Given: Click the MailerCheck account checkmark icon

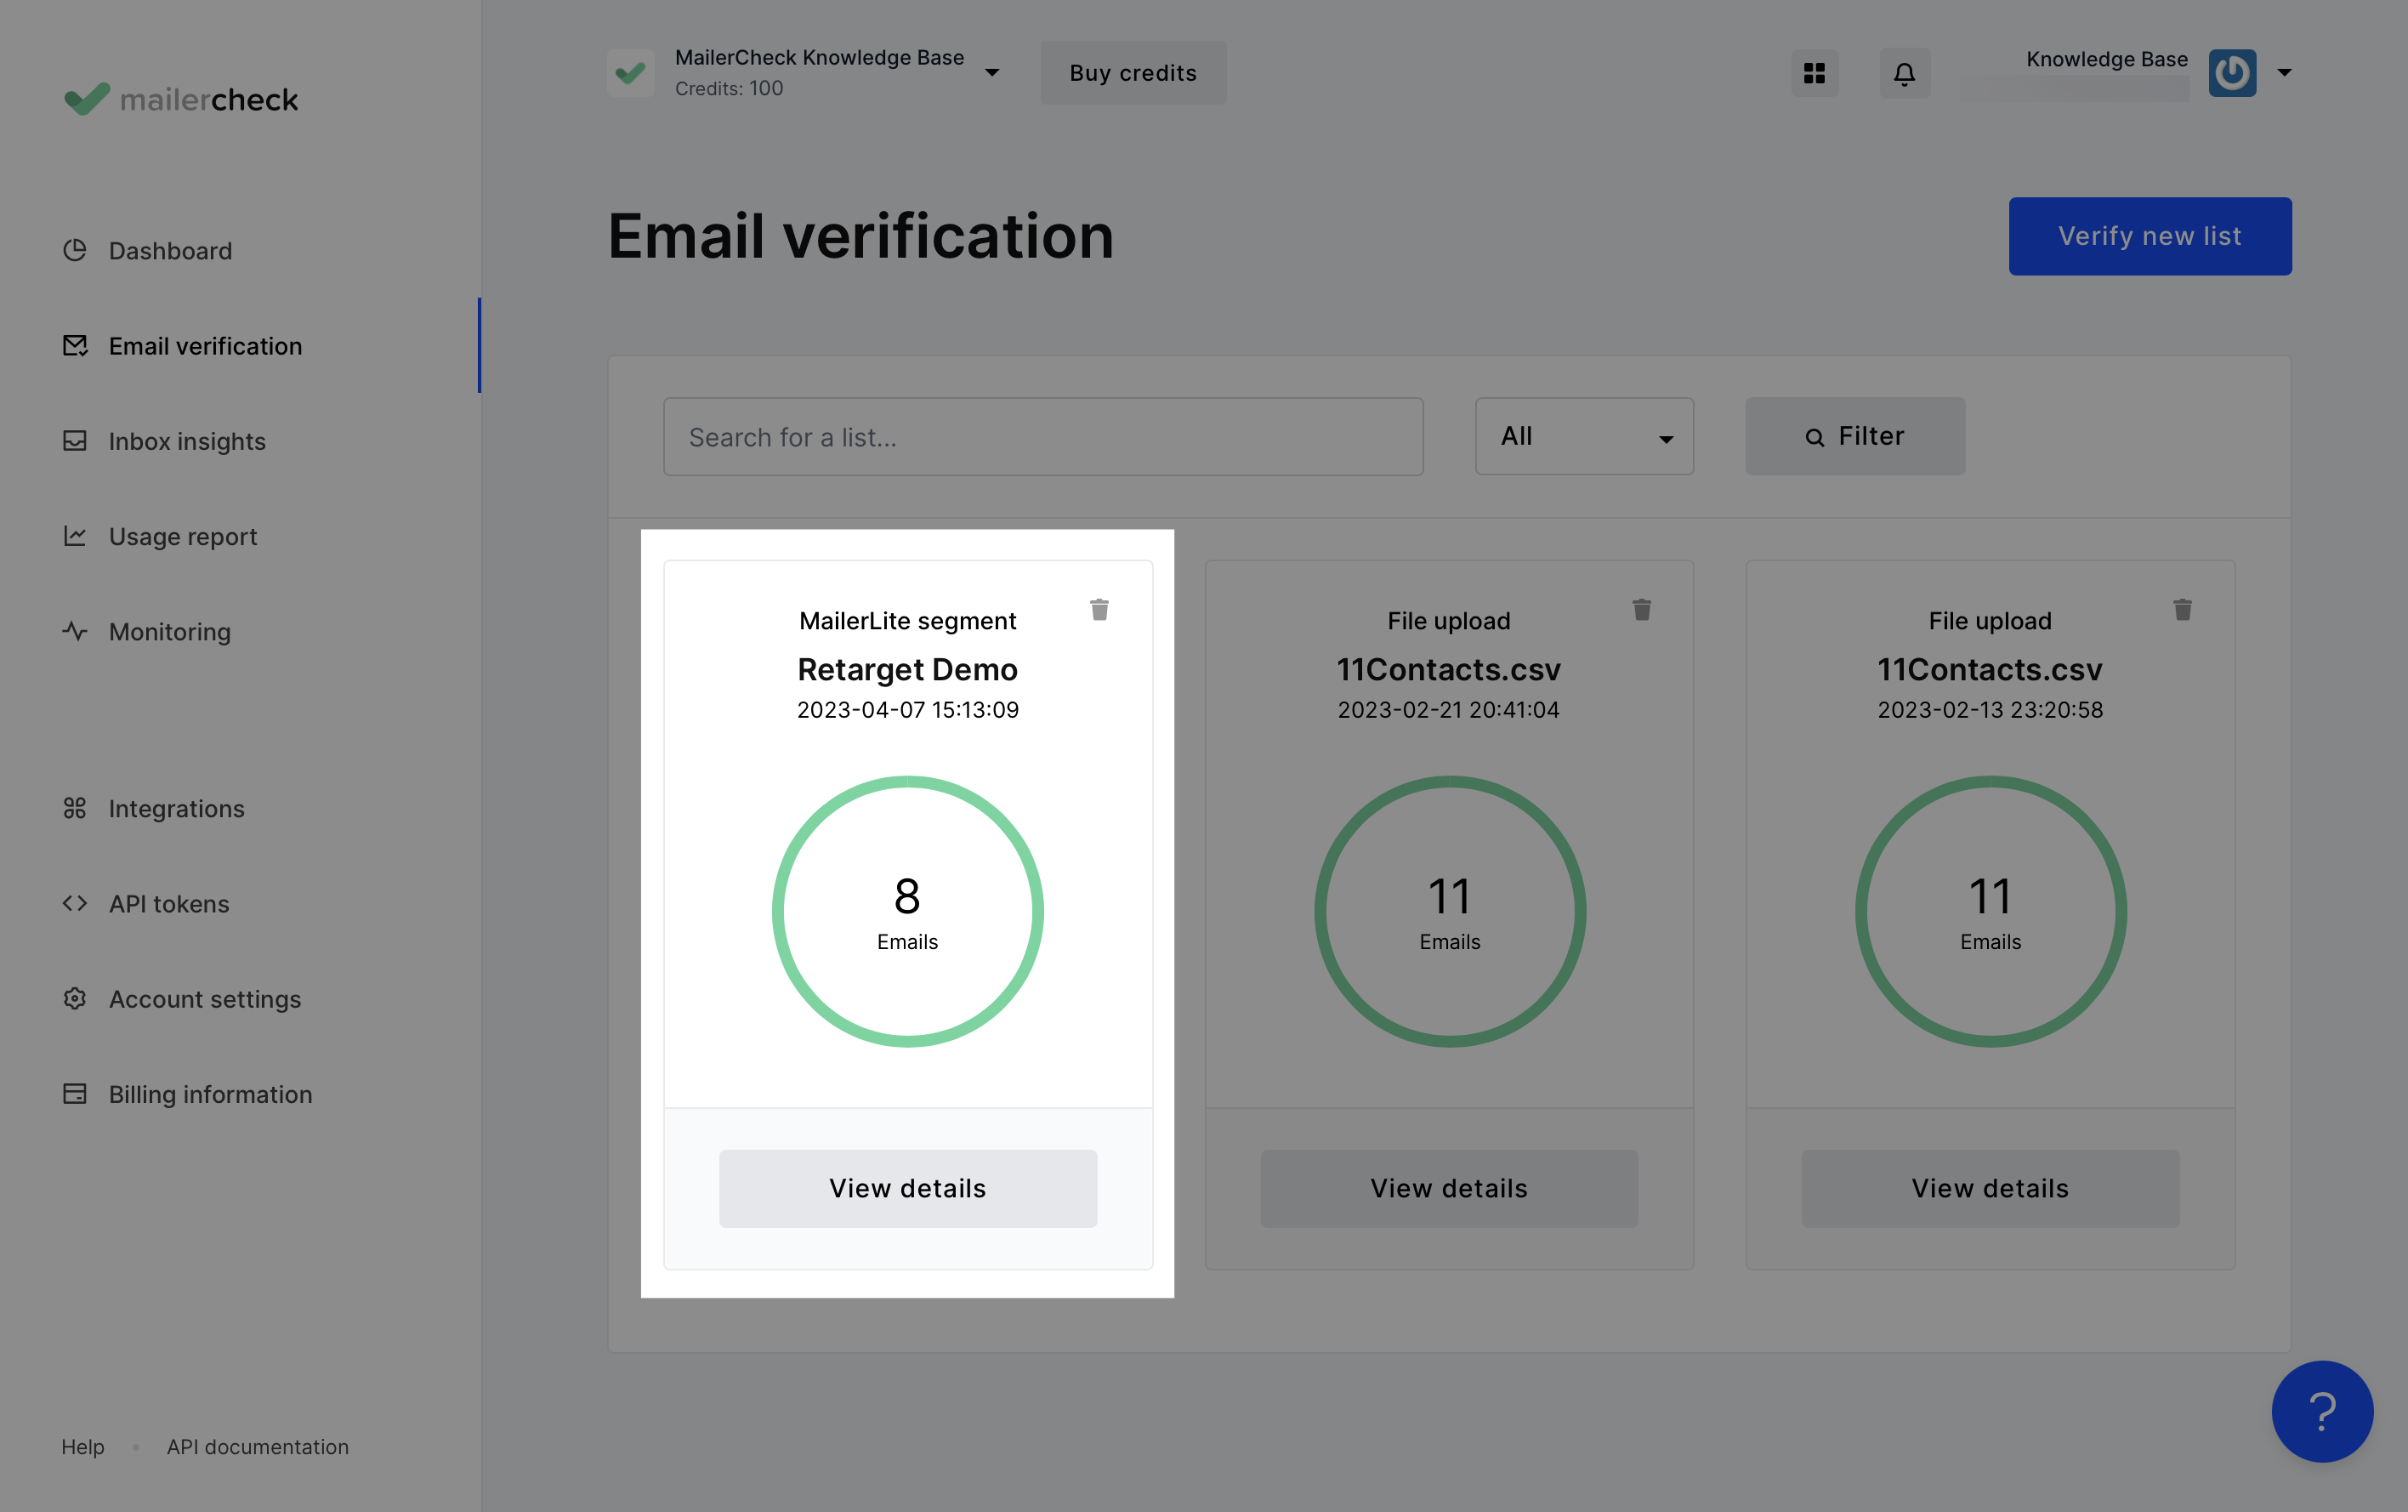Looking at the screenshot, I should click(x=631, y=72).
